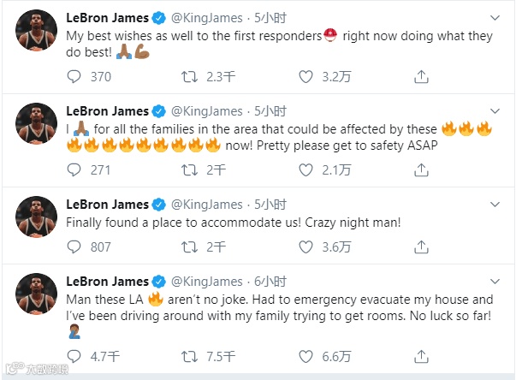Open the more menu on 'Crazy night man' tweet
The image size is (516, 380).
coord(494,204)
